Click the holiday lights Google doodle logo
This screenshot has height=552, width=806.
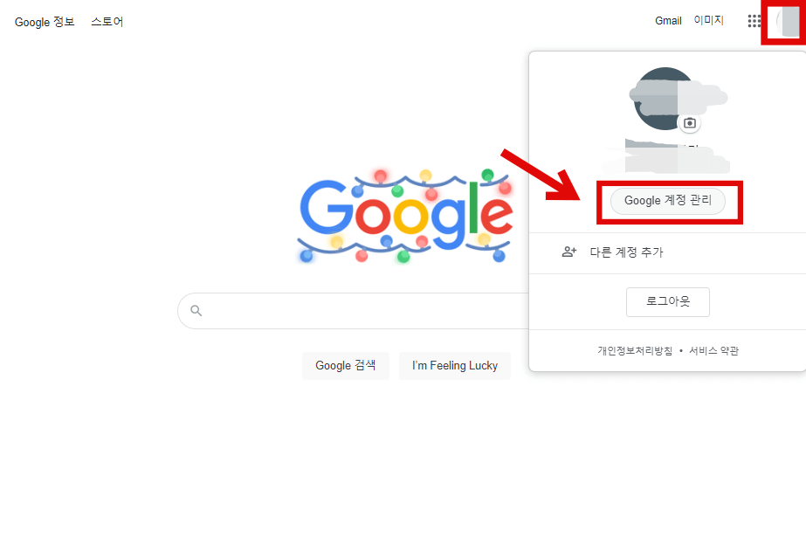tap(405, 215)
